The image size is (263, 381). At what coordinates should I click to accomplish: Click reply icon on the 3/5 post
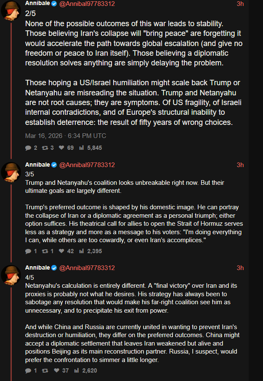tap(28, 251)
